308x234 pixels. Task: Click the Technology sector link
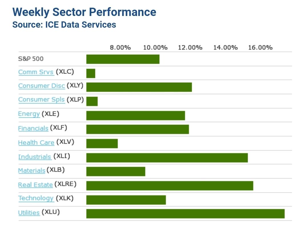pyautogui.click(x=36, y=198)
